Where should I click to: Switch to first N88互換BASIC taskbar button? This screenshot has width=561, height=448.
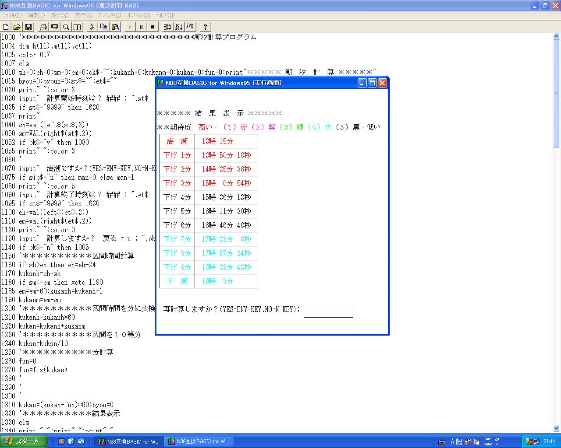pyautogui.click(x=129, y=442)
